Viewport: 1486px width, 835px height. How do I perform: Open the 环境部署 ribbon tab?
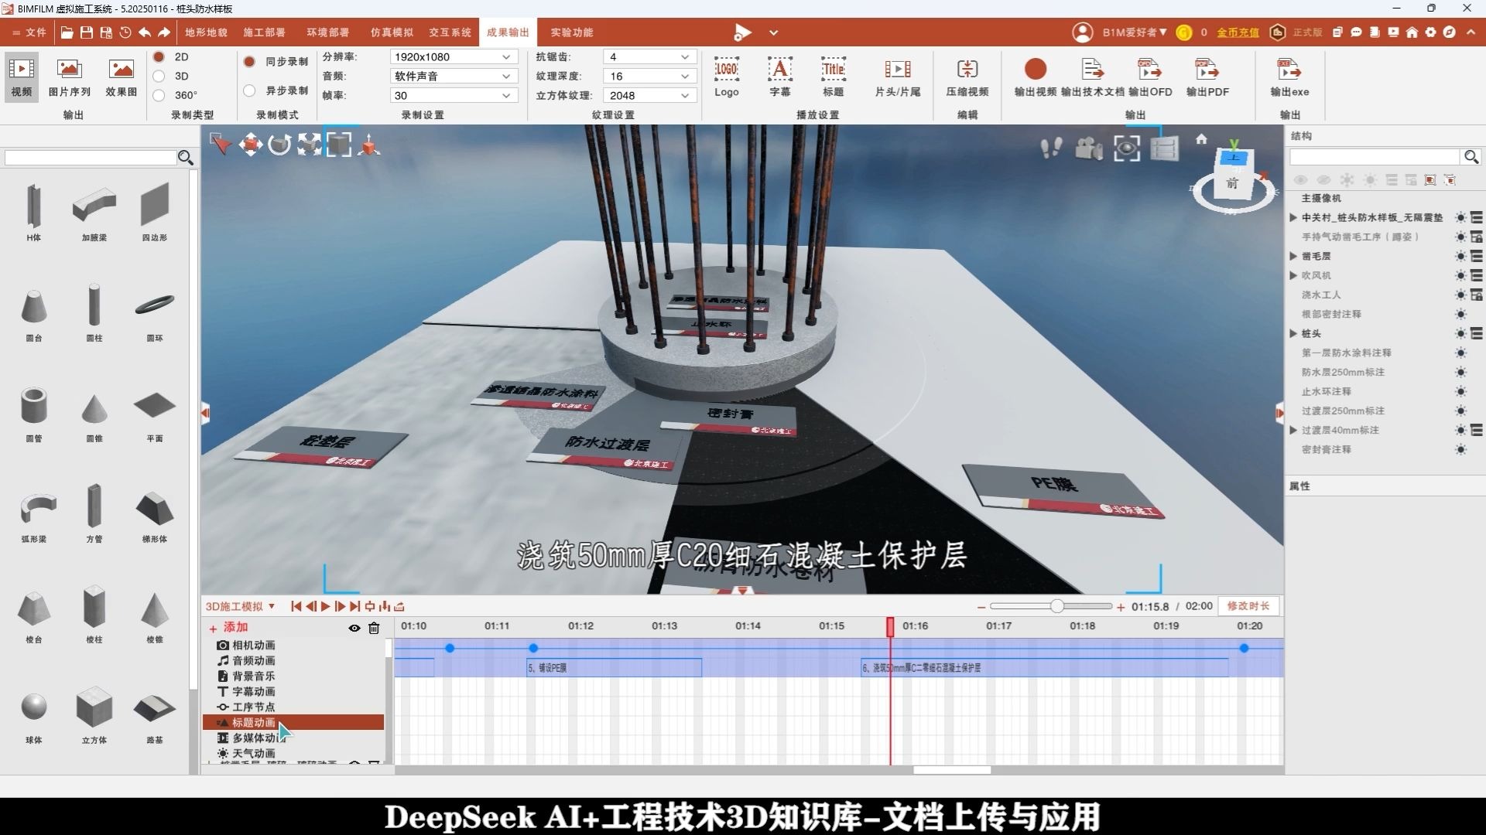(327, 32)
